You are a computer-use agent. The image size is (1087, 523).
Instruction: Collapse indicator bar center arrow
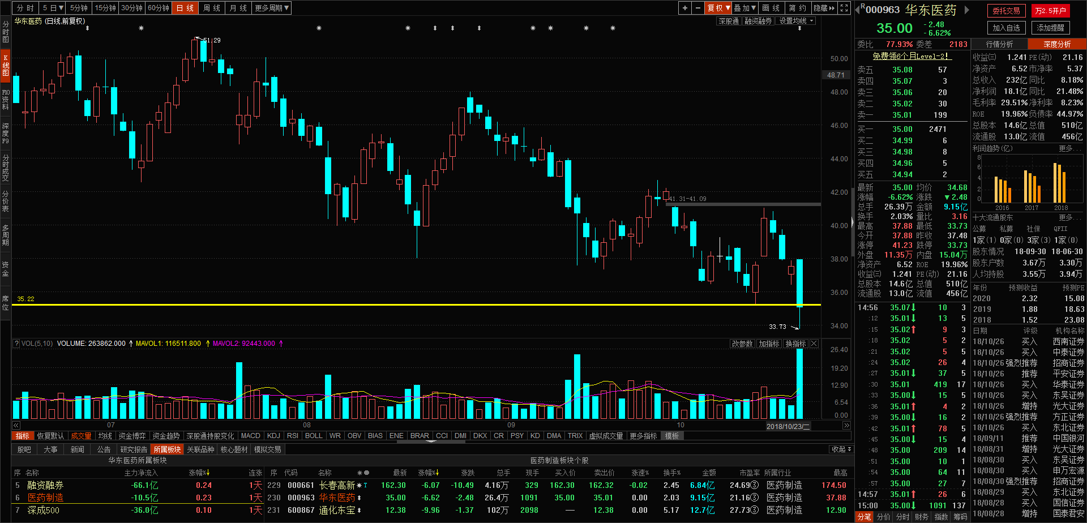431,441
